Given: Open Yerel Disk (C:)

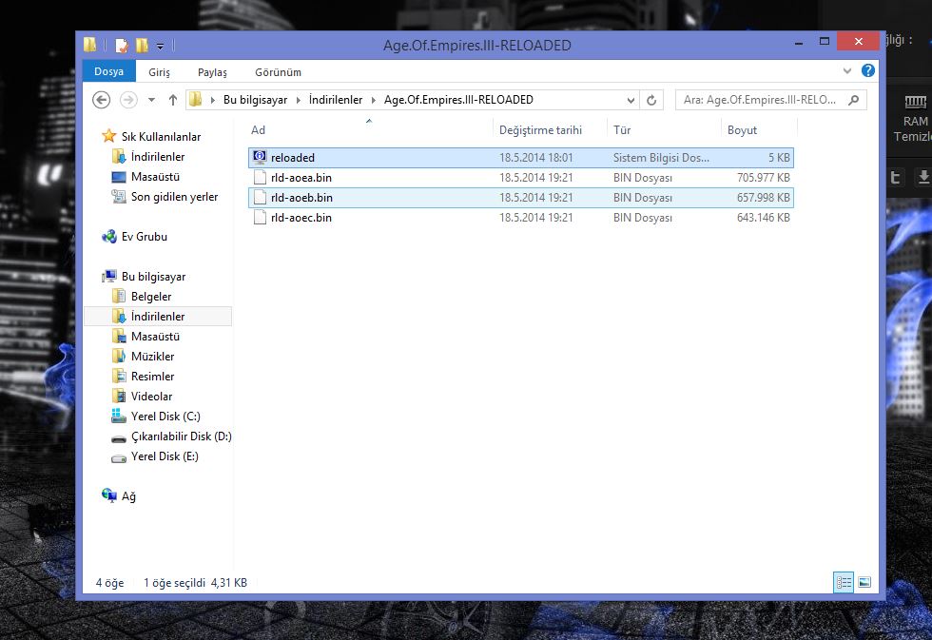Looking at the screenshot, I should tap(165, 417).
